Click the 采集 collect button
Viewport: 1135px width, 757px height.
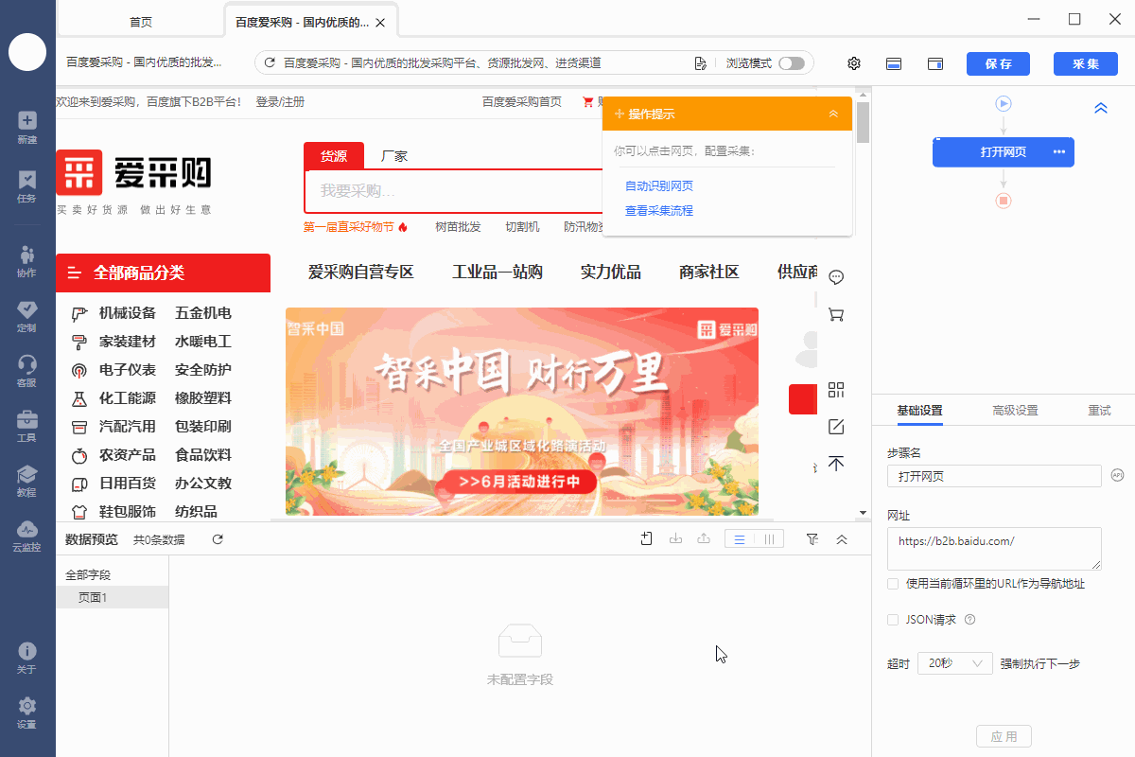[x=1085, y=63]
